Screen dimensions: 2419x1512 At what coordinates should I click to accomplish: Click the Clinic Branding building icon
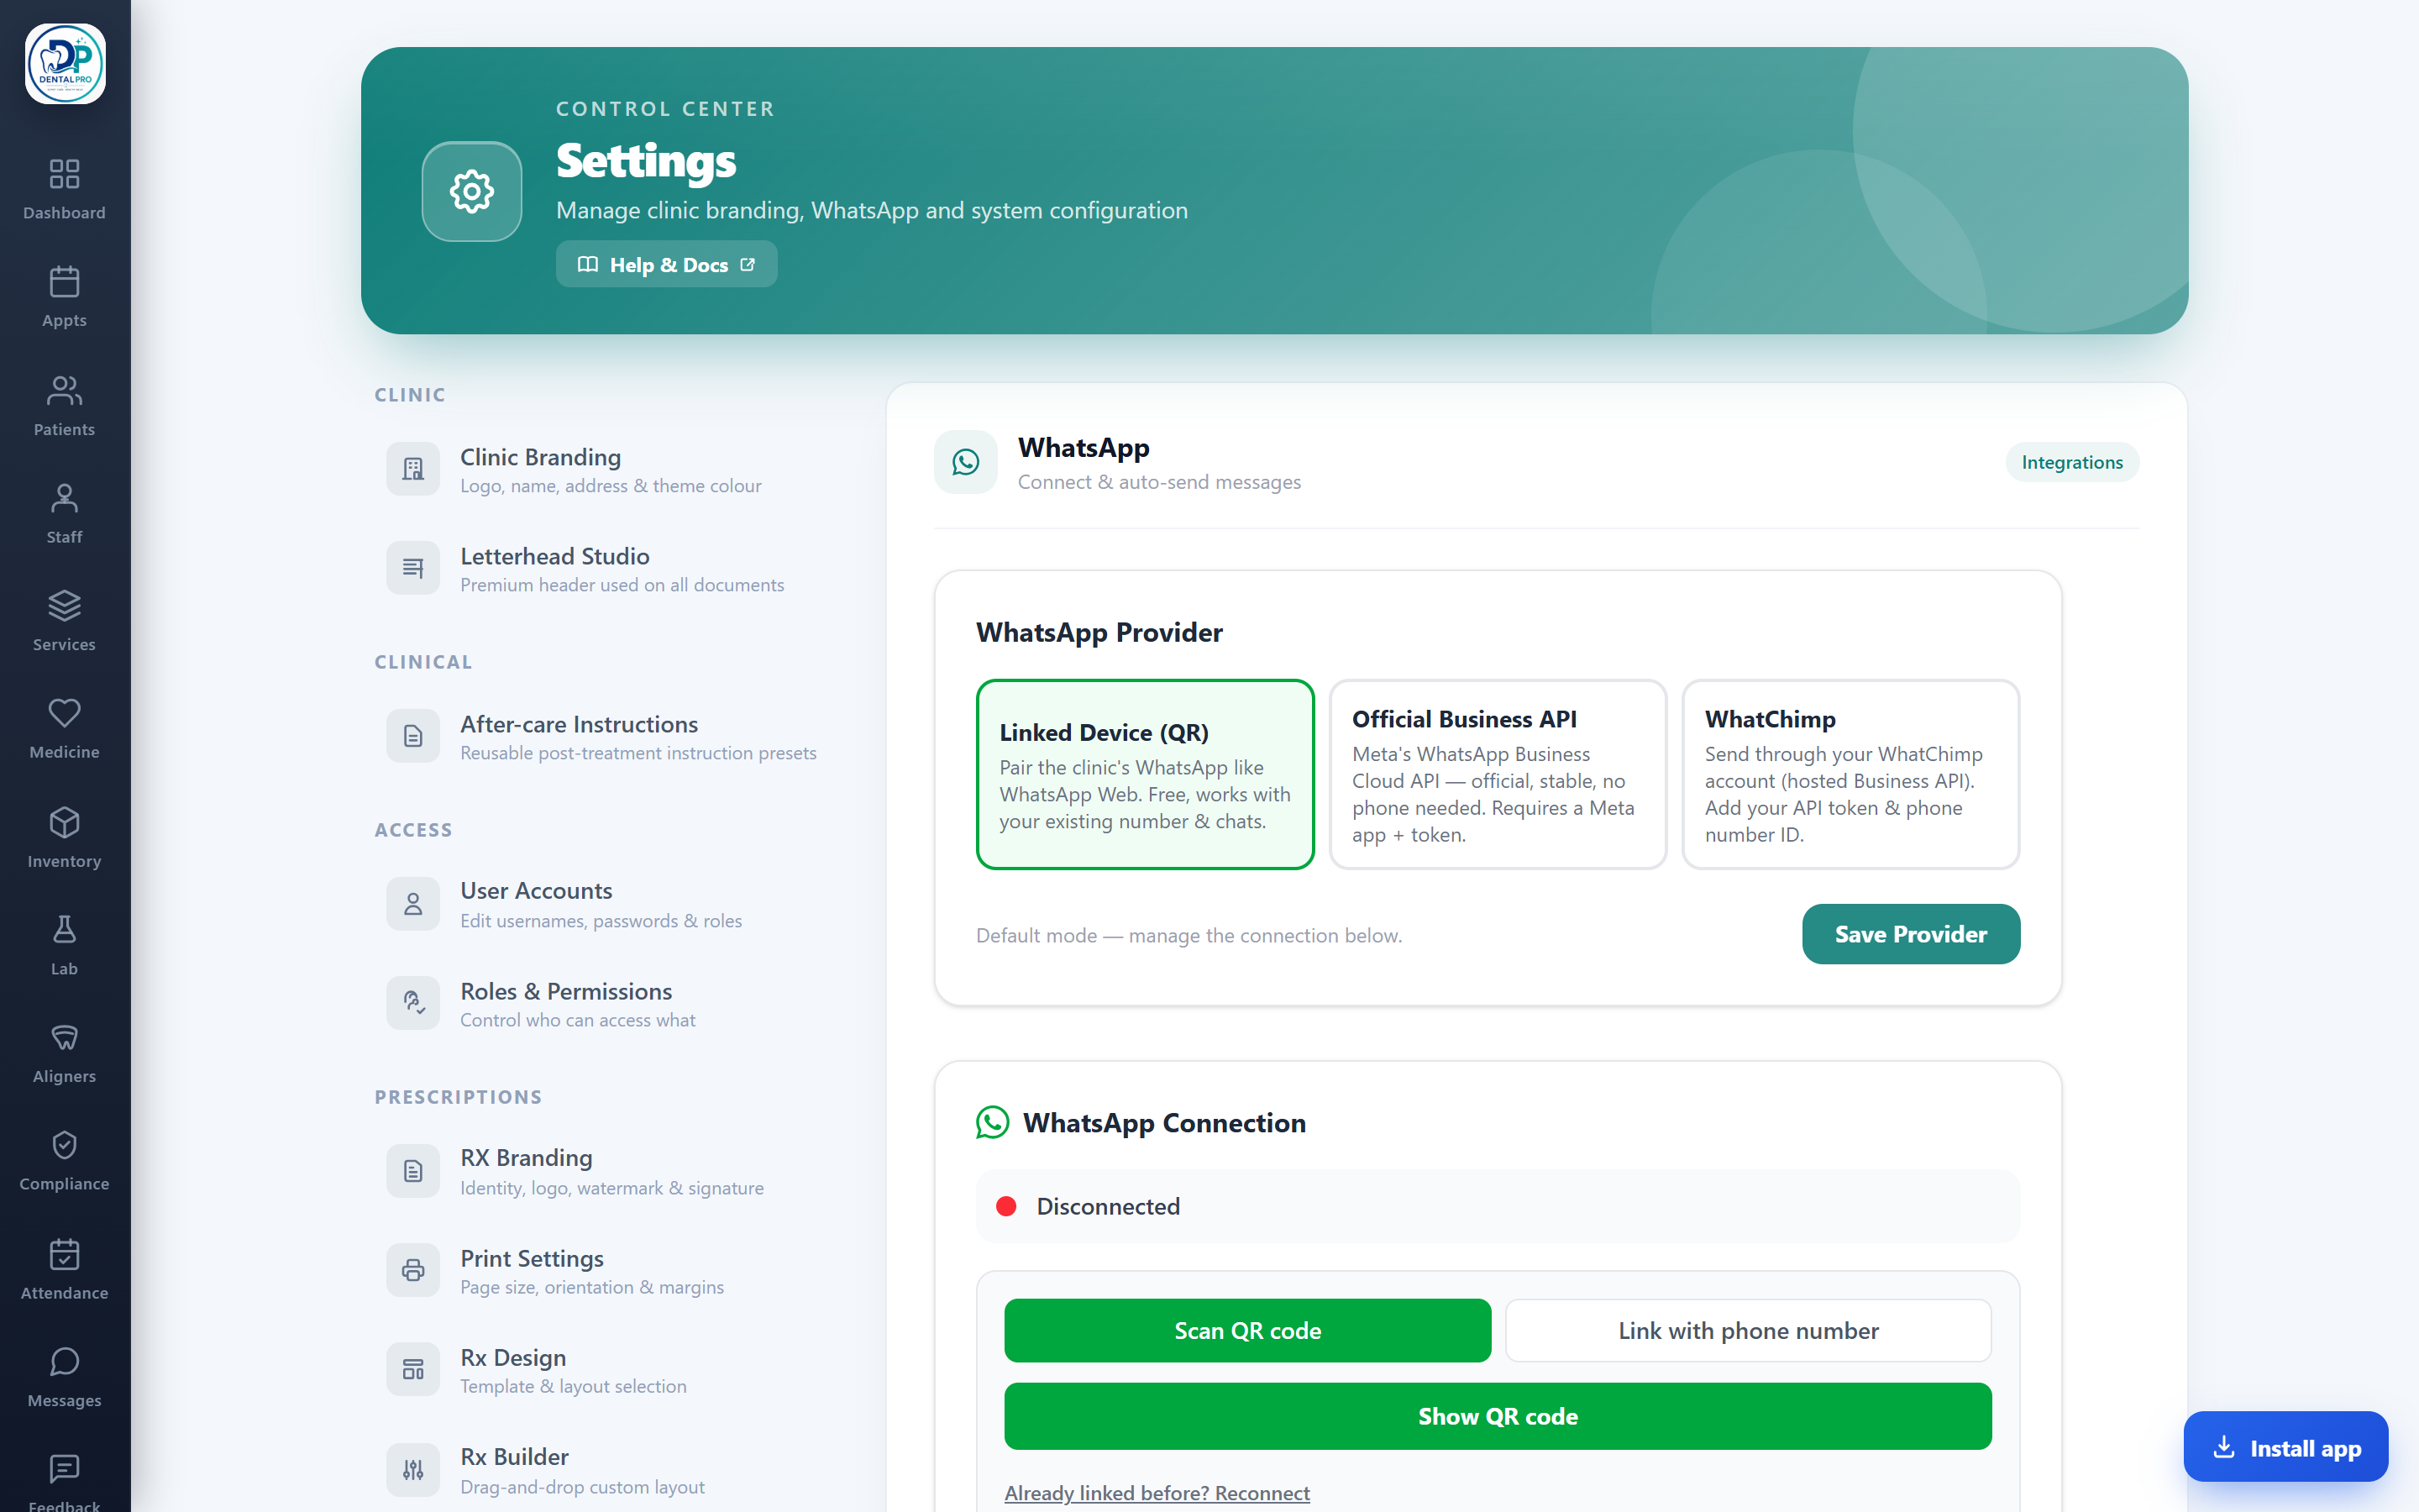tap(413, 469)
